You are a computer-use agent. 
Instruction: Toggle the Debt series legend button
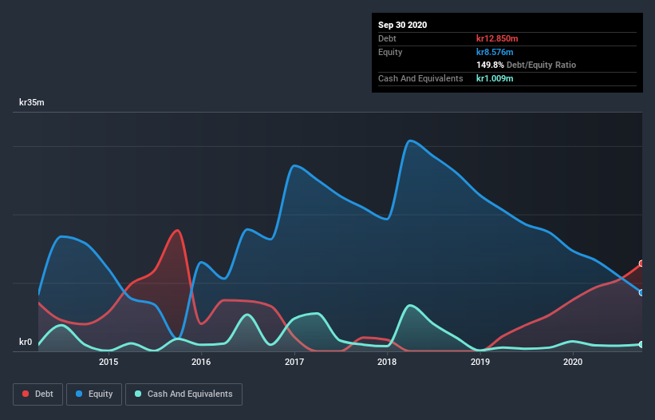(x=38, y=394)
